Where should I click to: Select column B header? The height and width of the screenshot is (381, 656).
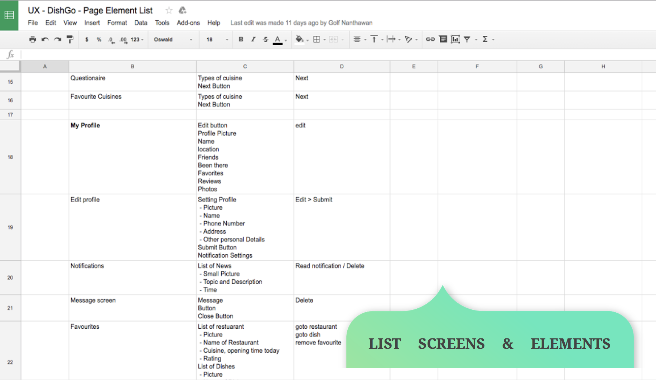[x=132, y=67]
